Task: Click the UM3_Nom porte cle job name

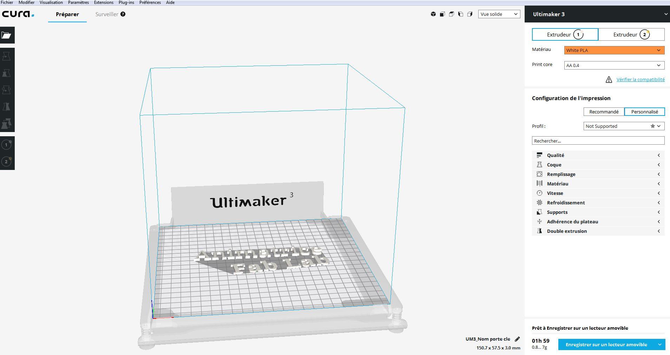Action: (x=488, y=339)
